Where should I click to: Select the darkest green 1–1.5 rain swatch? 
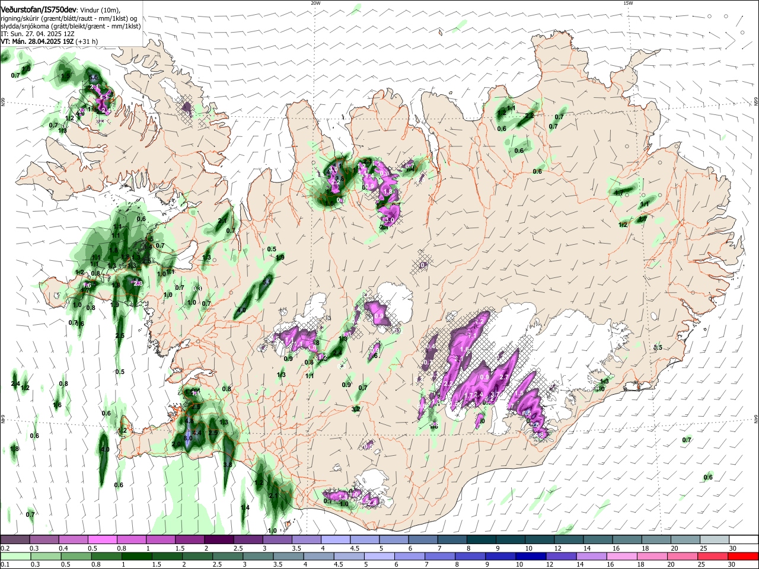(x=136, y=556)
